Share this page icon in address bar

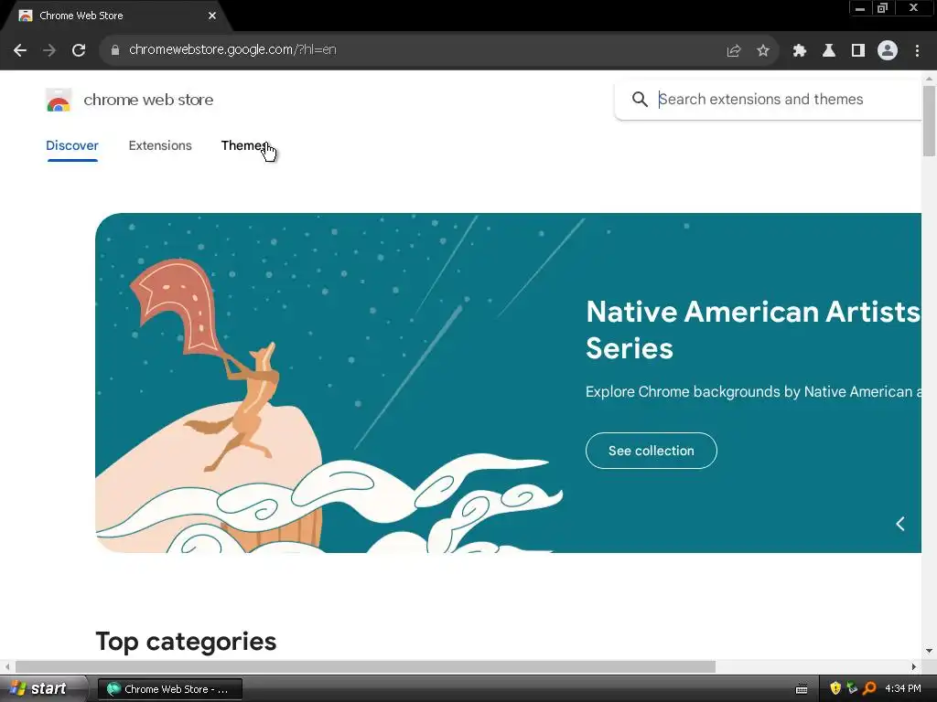click(733, 51)
